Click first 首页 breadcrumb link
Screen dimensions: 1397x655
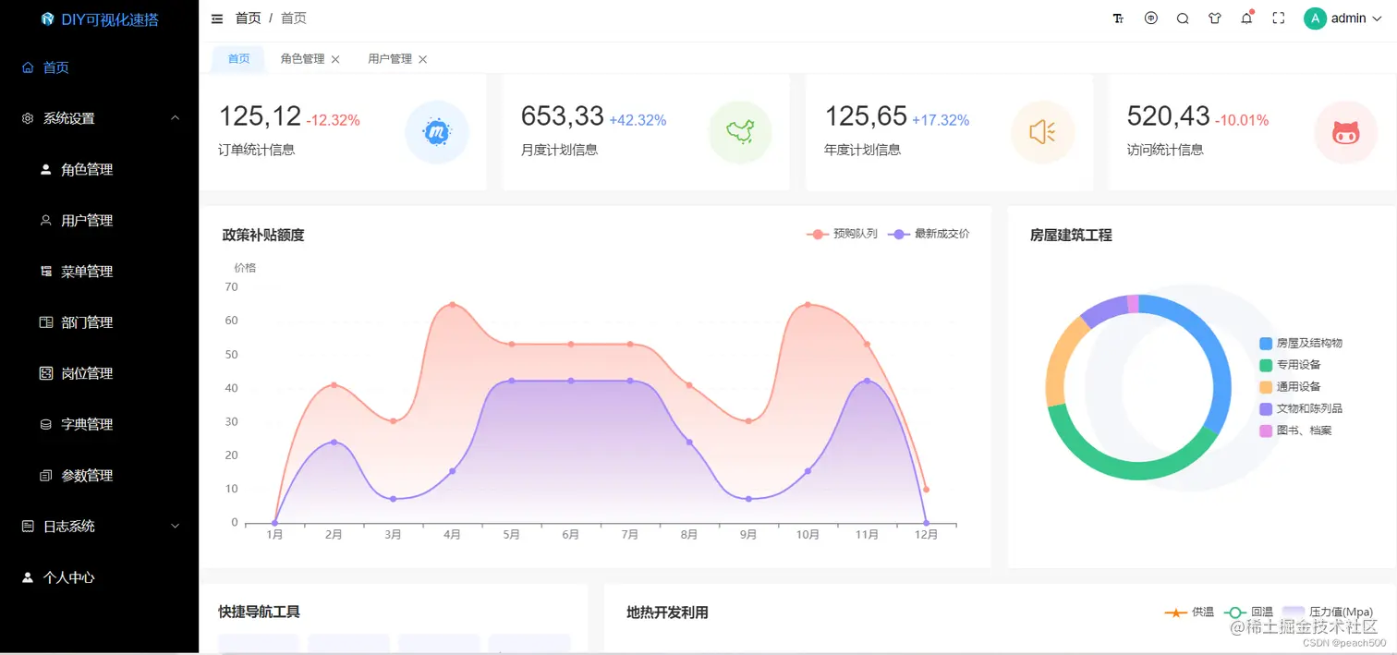click(248, 18)
